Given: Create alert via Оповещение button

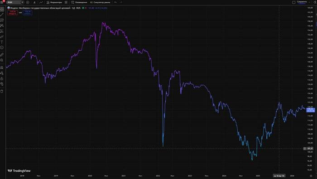Looking at the screenshot, I should pyautogui.click(x=79, y=2).
